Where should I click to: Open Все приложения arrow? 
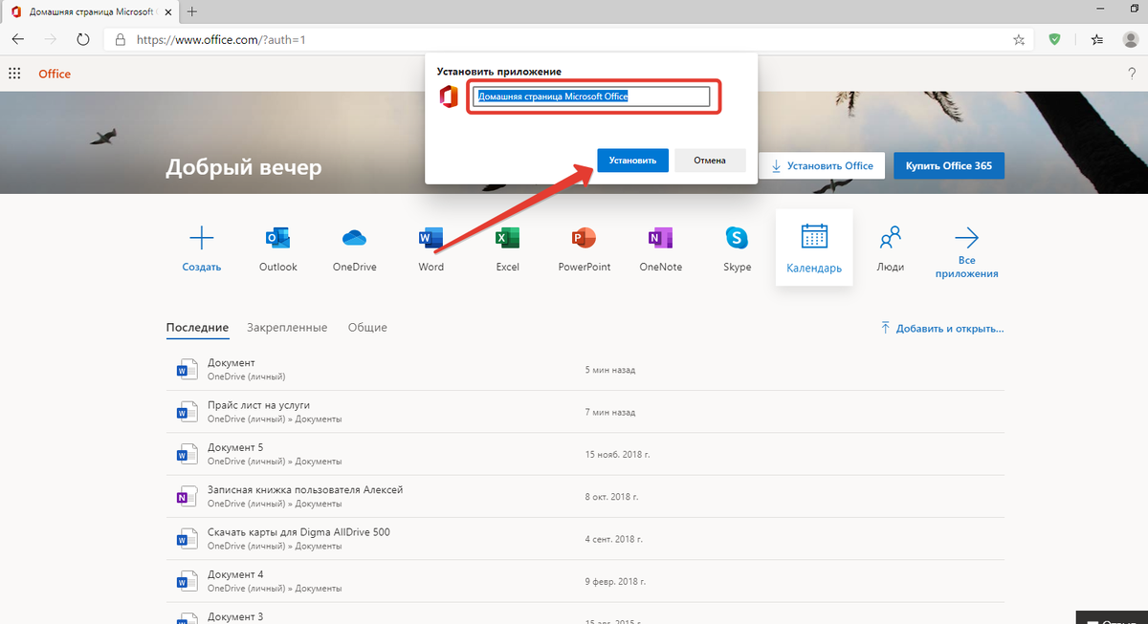coord(967,238)
